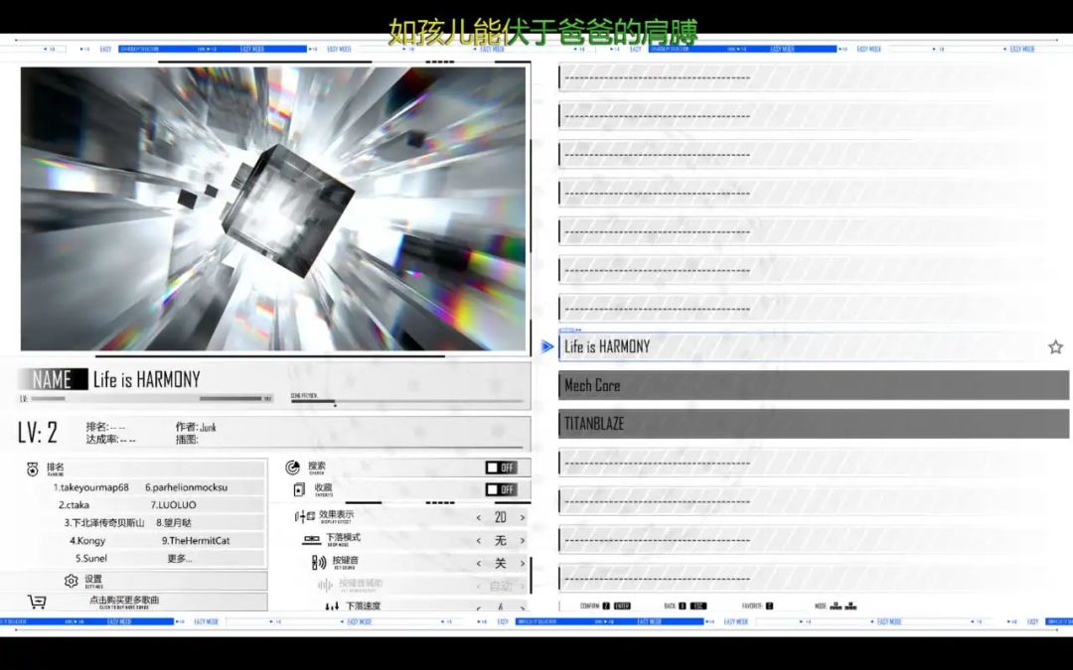Click the LV difficulty level bar

coord(146,399)
